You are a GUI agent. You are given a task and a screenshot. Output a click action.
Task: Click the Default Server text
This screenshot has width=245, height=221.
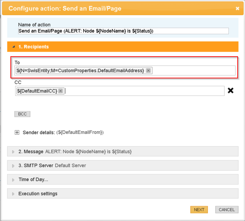[70, 165]
